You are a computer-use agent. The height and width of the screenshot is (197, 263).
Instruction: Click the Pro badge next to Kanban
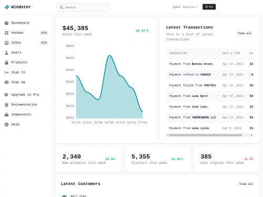click(44, 33)
